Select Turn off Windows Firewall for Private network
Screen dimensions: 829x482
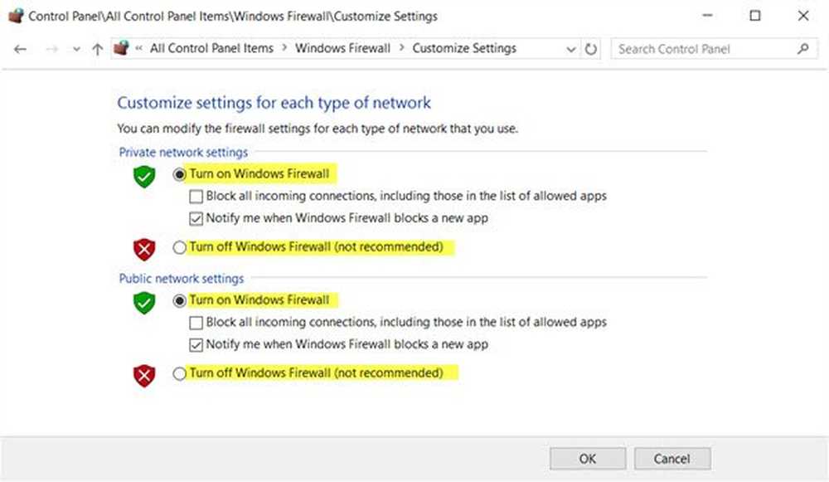pyautogui.click(x=179, y=247)
